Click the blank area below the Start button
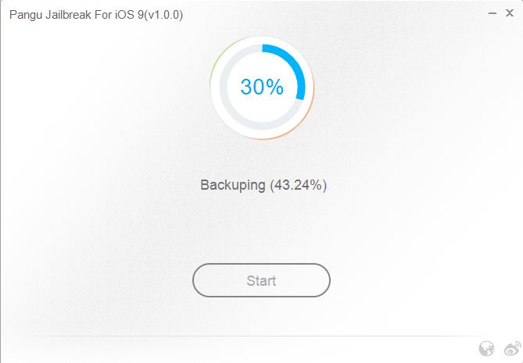The height and width of the screenshot is (363, 523). (x=261, y=316)
